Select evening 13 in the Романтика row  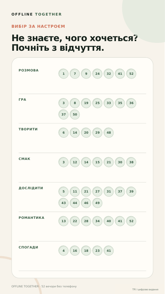63,221
